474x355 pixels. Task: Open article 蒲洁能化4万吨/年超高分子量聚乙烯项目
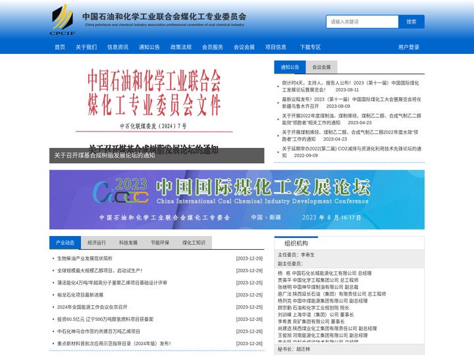[x=112, y=283]
